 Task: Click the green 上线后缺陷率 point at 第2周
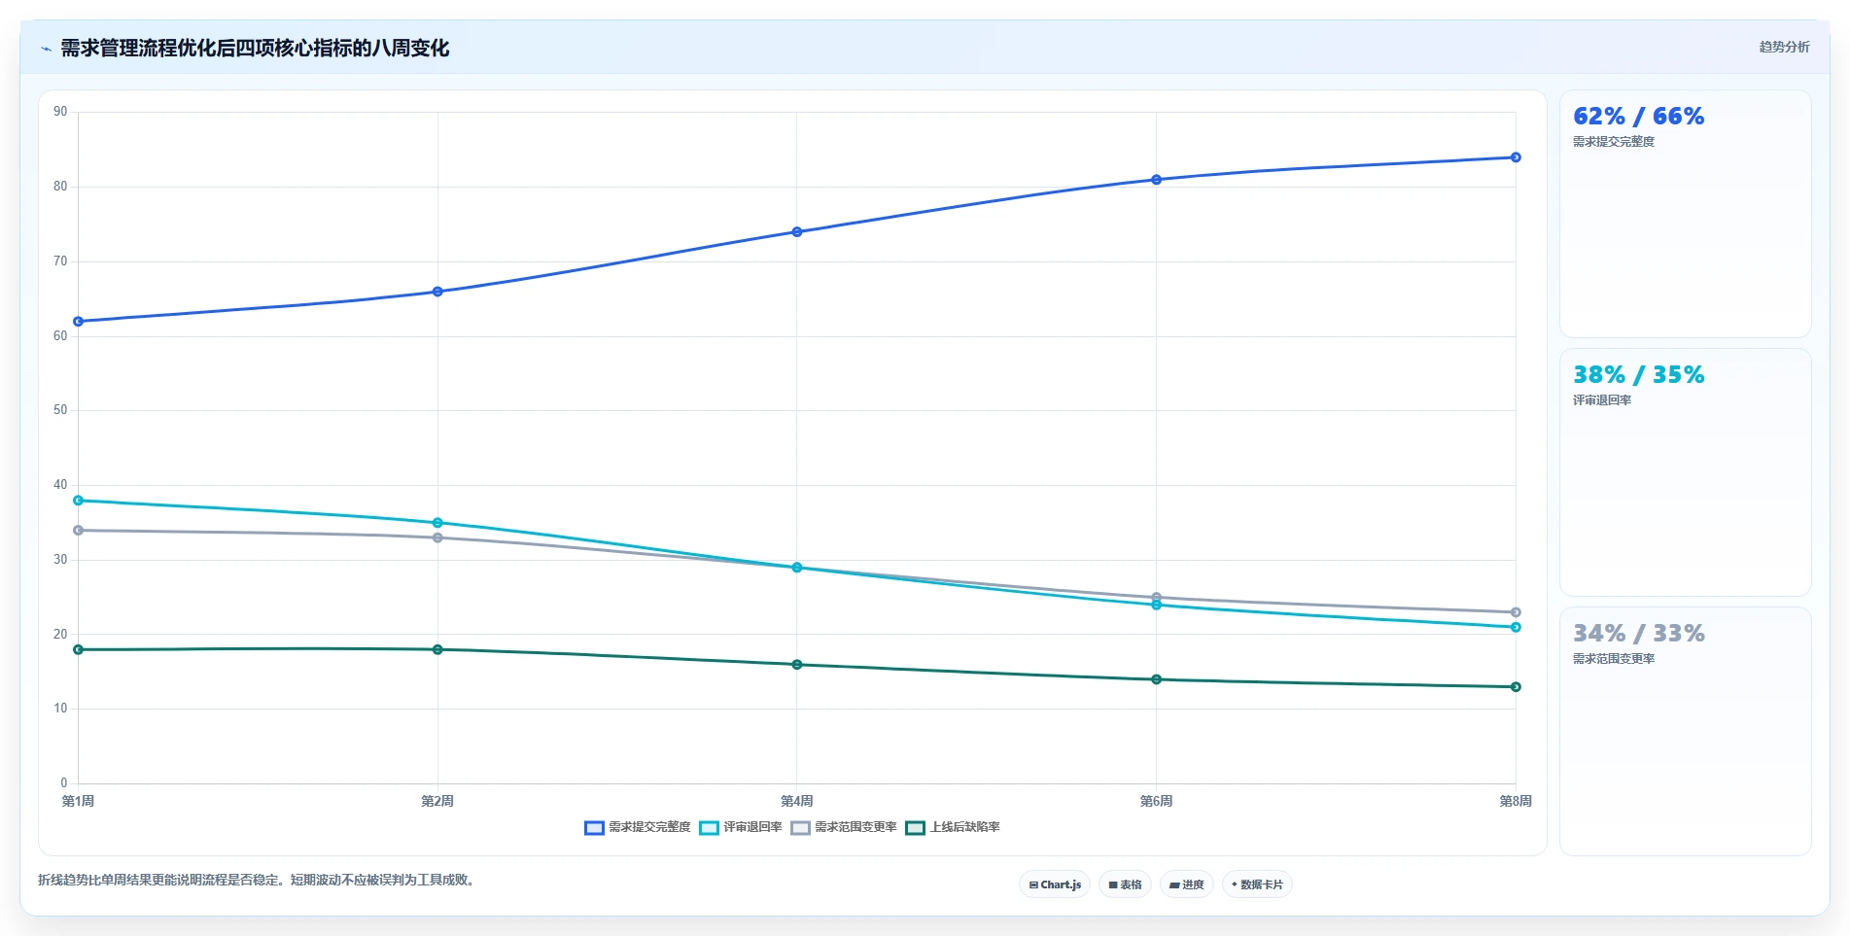437,649
